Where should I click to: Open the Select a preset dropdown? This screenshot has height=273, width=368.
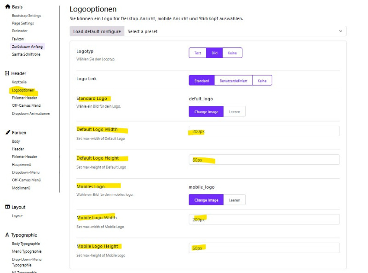[235, 31]
